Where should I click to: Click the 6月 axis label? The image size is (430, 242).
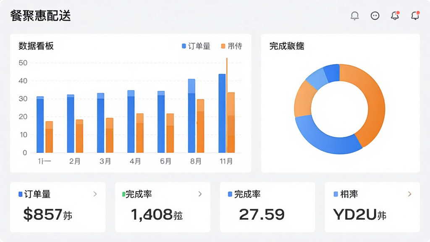click(x=165, y=161)
